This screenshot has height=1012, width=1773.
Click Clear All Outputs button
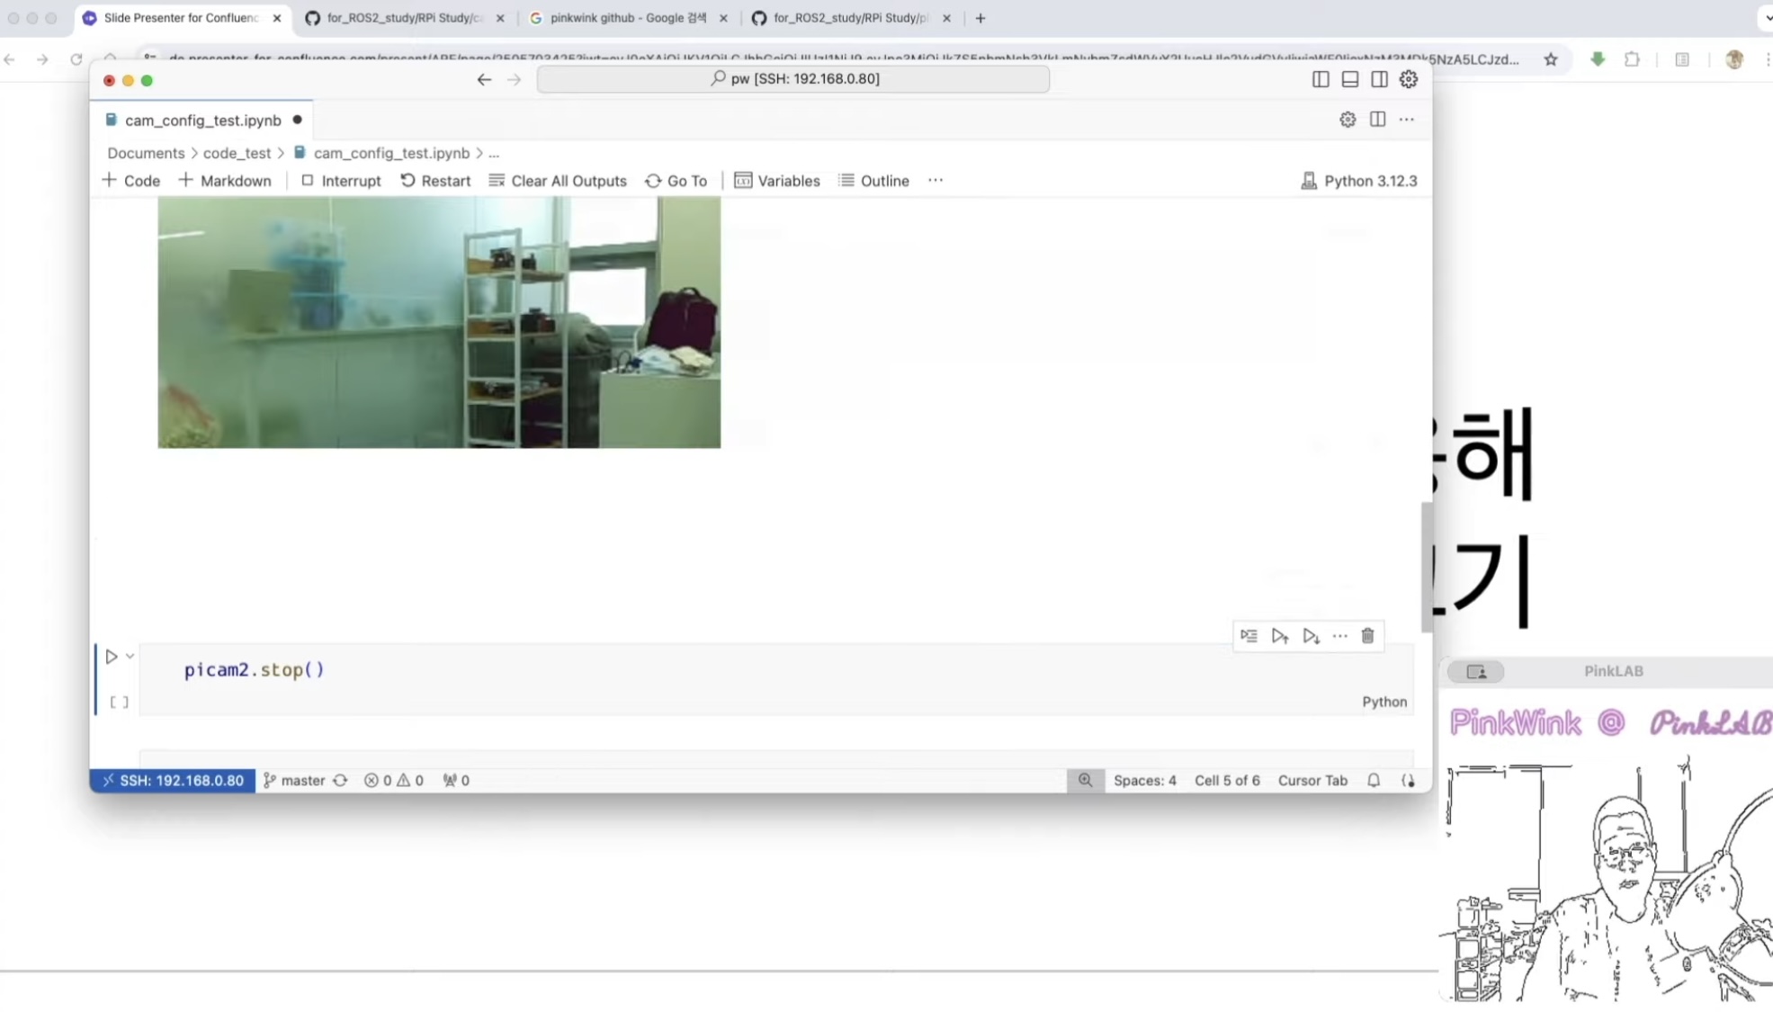558,181
